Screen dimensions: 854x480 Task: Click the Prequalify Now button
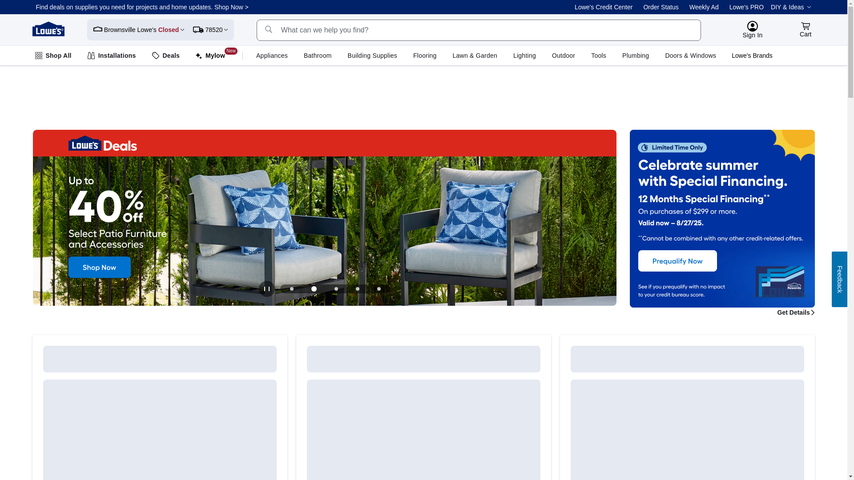[677, 261]
